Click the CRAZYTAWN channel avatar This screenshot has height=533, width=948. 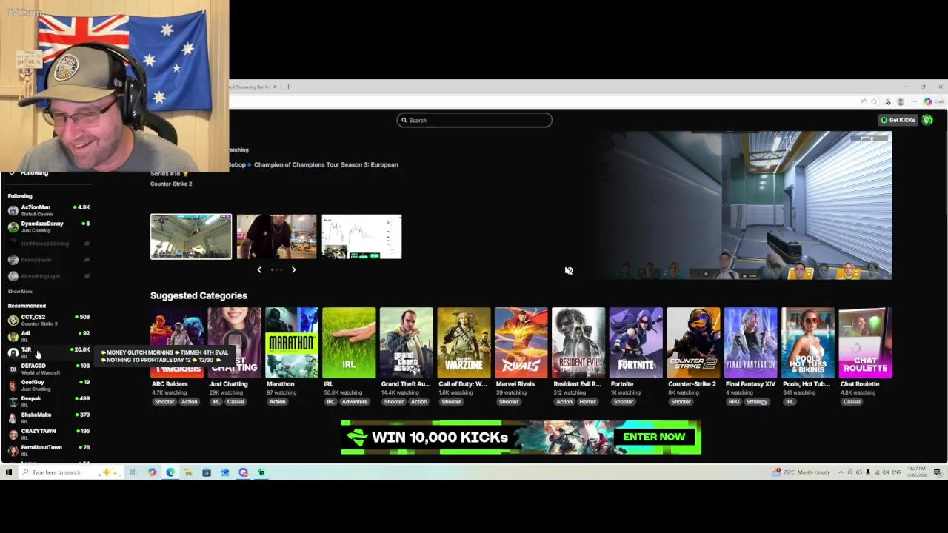click(x=13, y=435)
